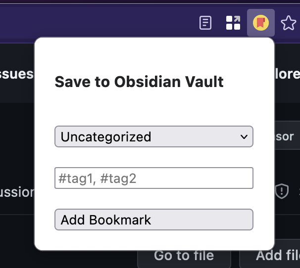Switch to the Issues tab

[x=17, y=74]
